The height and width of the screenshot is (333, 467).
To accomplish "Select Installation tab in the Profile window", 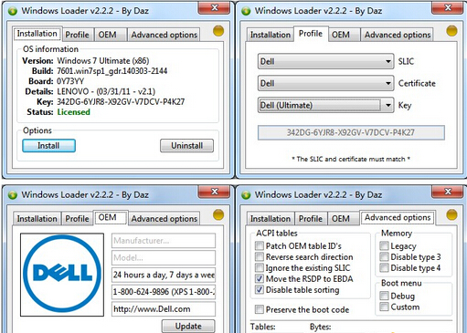I will pos(271,35).
